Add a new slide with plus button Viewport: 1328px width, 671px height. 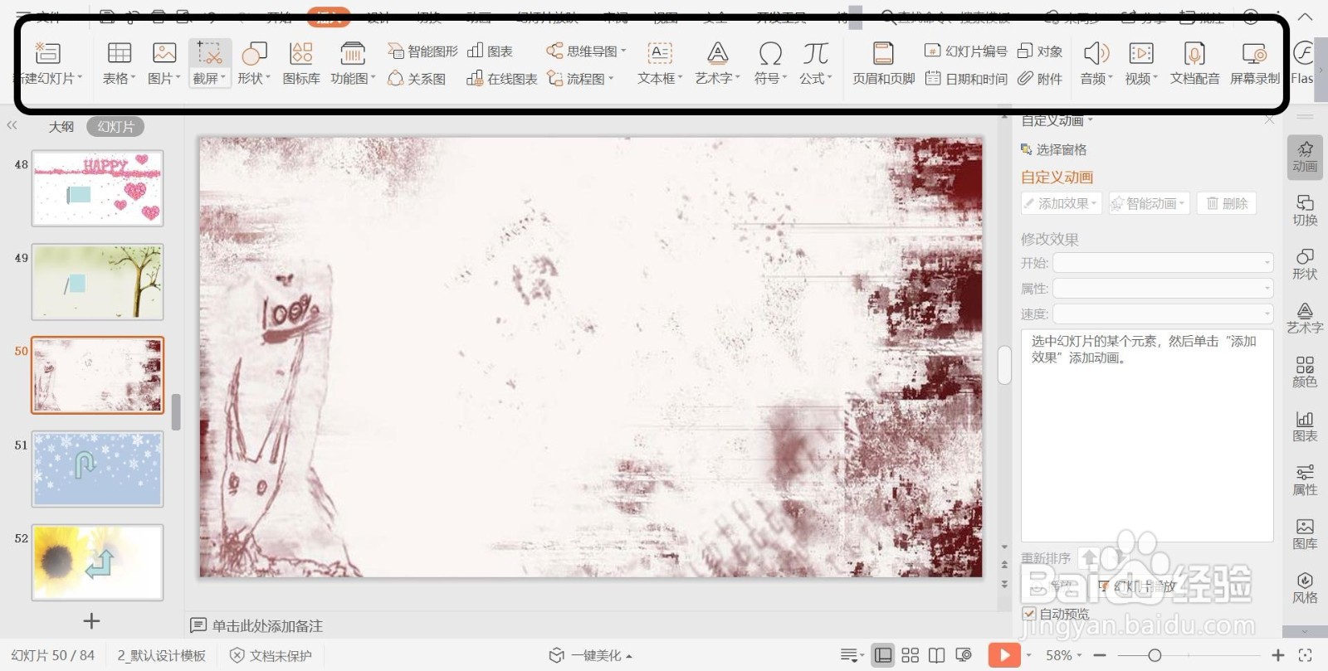[91, 620]
